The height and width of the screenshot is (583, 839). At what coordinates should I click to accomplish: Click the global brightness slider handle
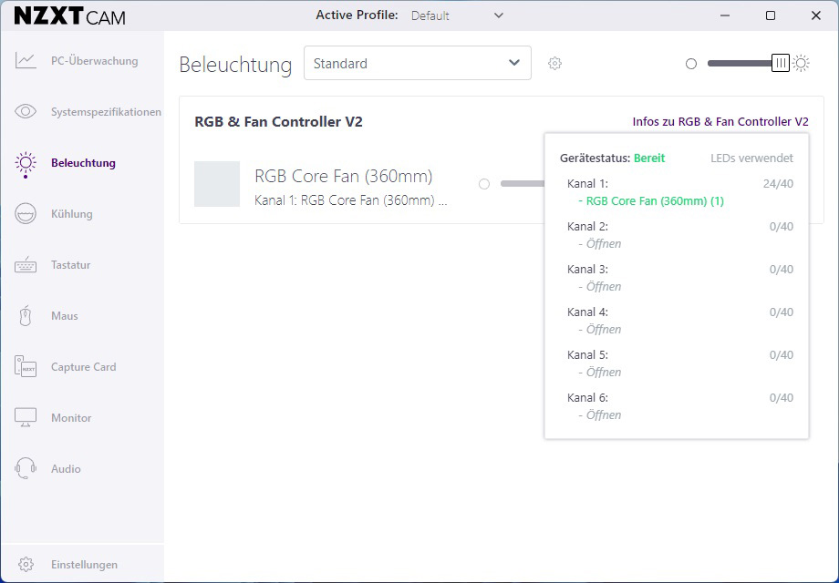coord(781,63)
